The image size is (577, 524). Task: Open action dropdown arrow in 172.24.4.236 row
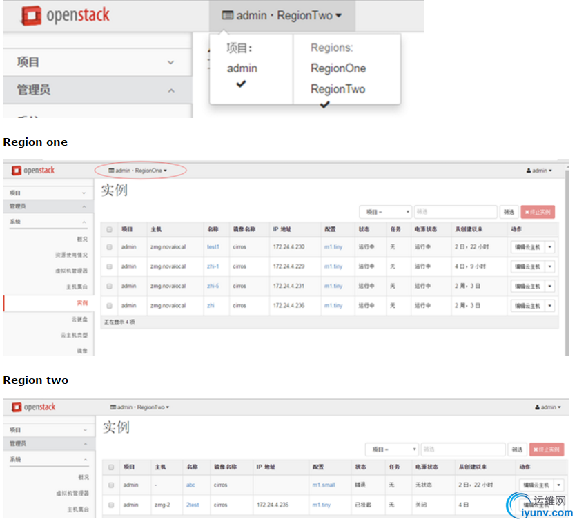coord(550,306)
